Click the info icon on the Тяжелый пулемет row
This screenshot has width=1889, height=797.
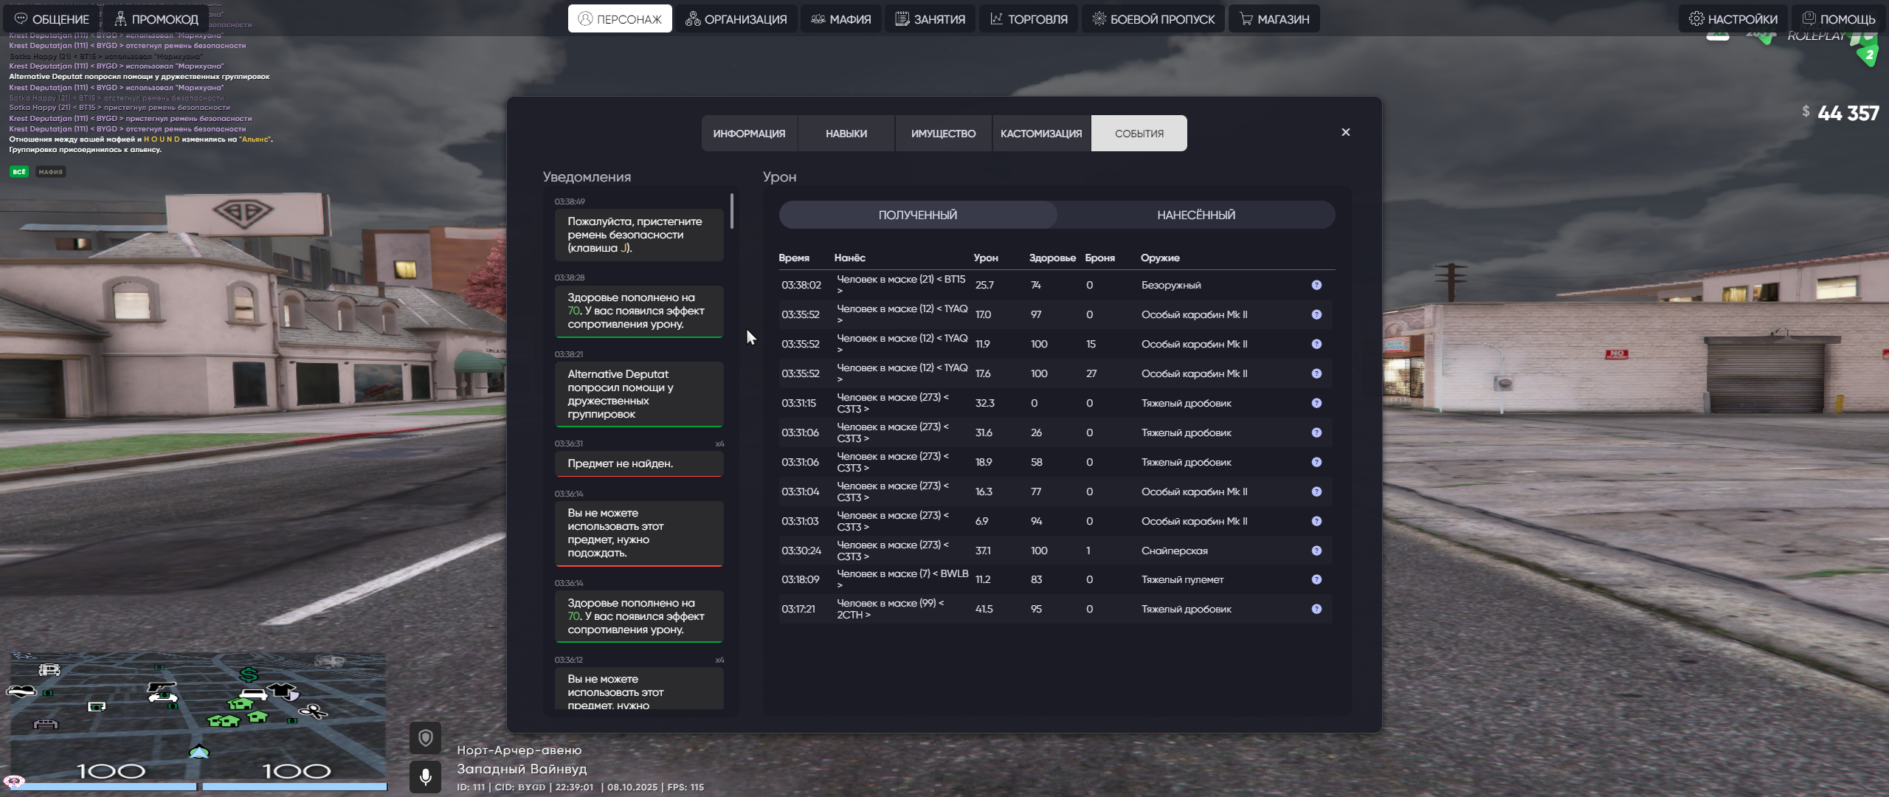point(1316,579)
